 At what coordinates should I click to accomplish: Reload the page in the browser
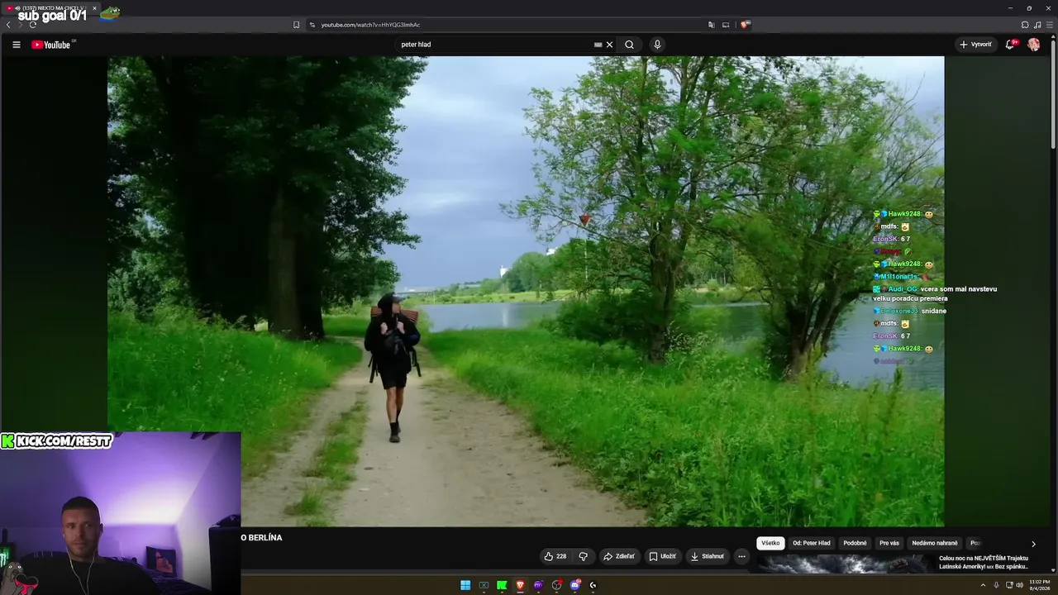pos(33,25)
